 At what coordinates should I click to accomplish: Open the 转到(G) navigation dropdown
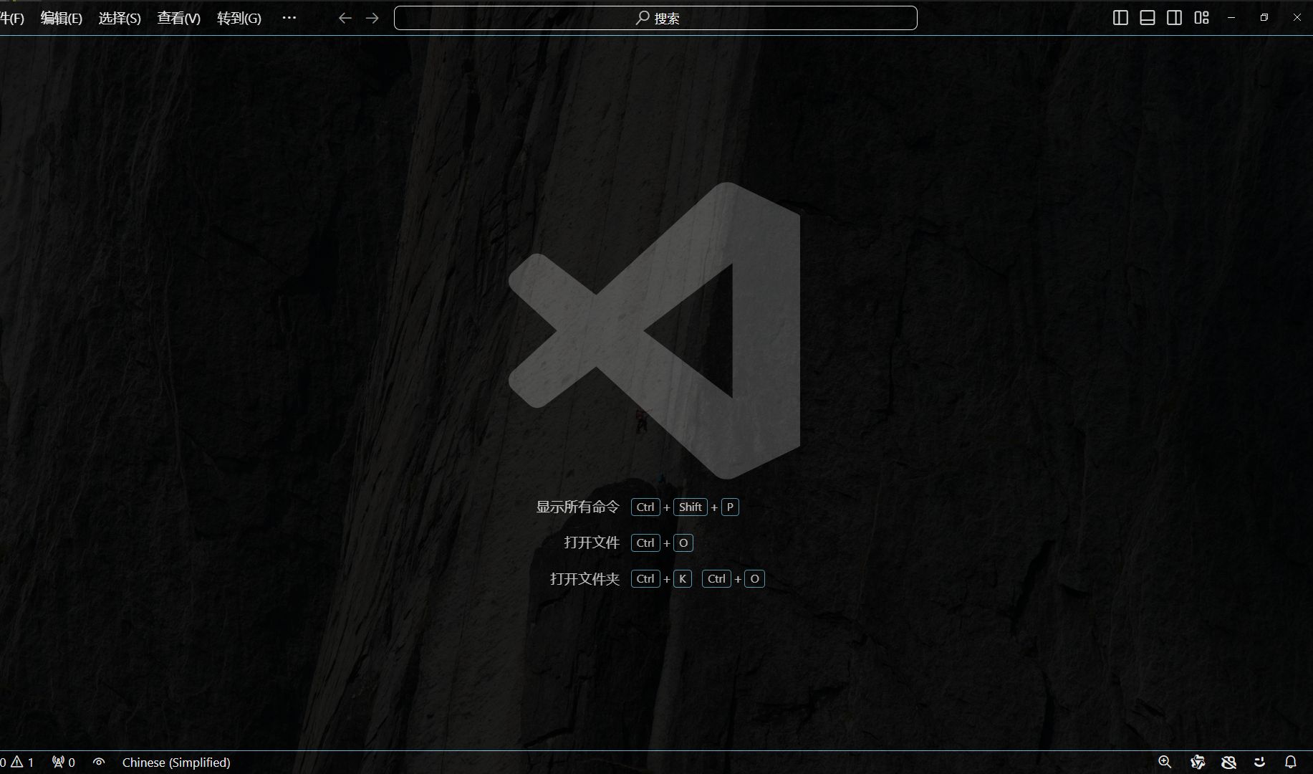(x=238, y=18)
